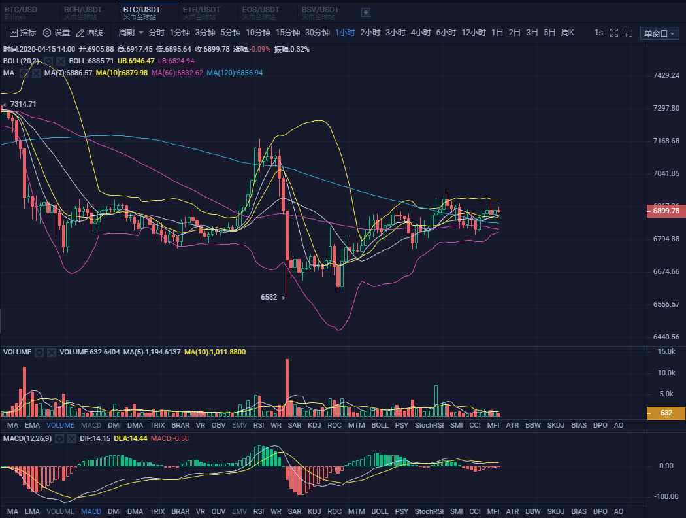Viewport: 686px width, 518px height.
Task: Open the 设置 settings gear
Action: [56, 33]
